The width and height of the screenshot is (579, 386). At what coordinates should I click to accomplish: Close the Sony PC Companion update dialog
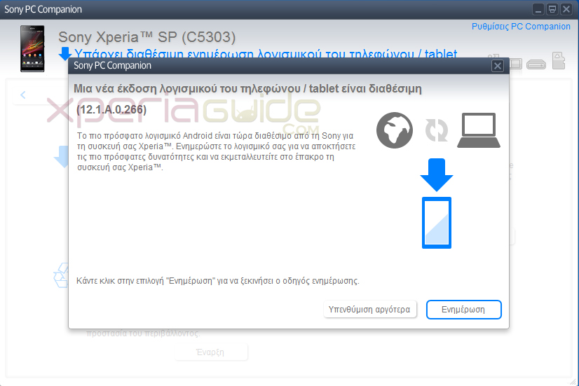[498, 66]
